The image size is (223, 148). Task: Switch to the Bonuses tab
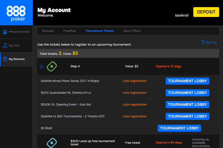pos(48,31)
